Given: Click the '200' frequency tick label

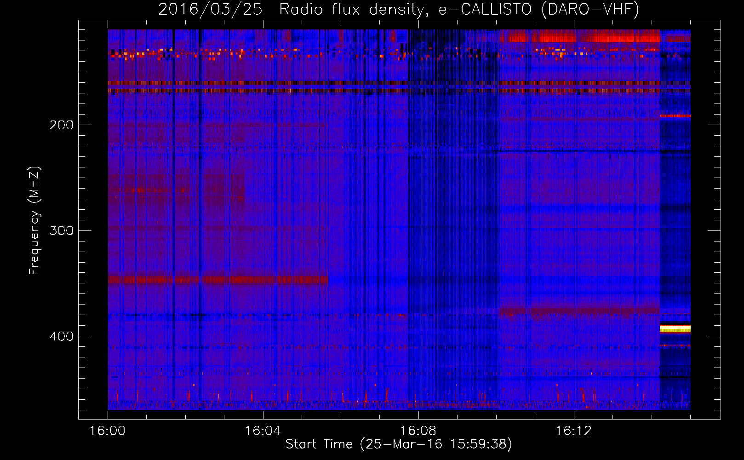Looking at the screenshot, I should coord(62,125).
